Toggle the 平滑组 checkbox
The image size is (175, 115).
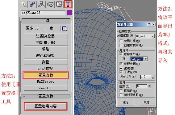[121, 72]
